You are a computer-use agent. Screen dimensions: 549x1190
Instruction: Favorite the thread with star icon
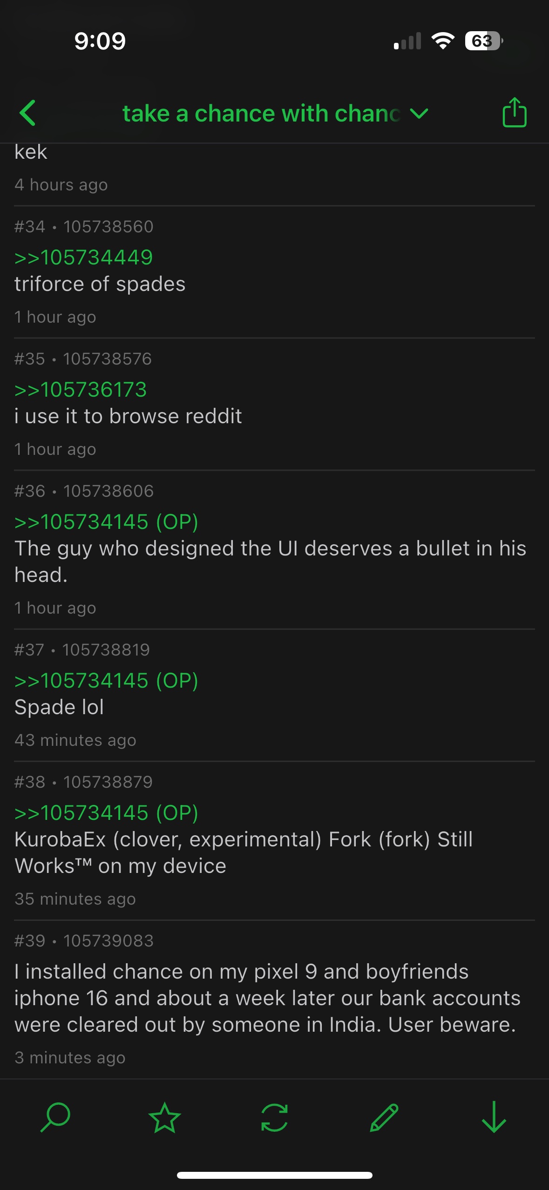click(164, 1117)
